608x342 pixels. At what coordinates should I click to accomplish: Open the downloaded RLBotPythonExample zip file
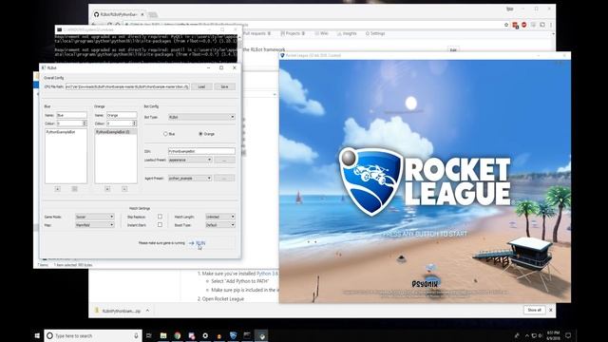coord(118,311)
